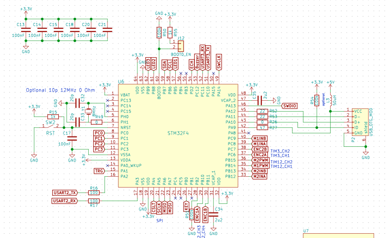
Task: Select the Y1 8MHz crystal symbol
Action: click(x=88, y=111)
